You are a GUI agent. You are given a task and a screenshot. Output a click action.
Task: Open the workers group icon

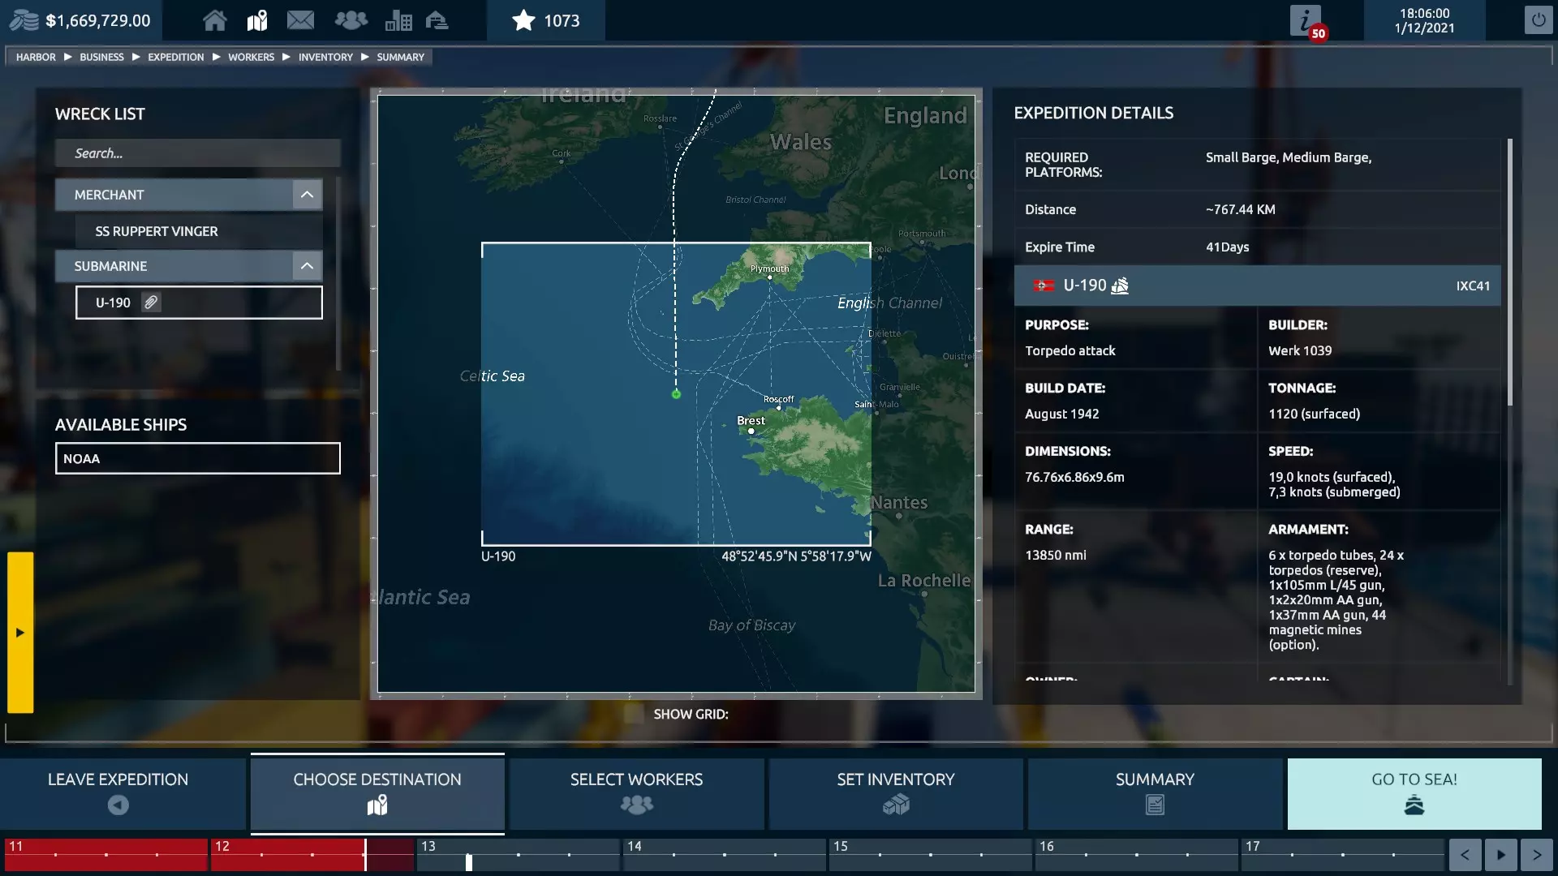click(x=351, y=20)
